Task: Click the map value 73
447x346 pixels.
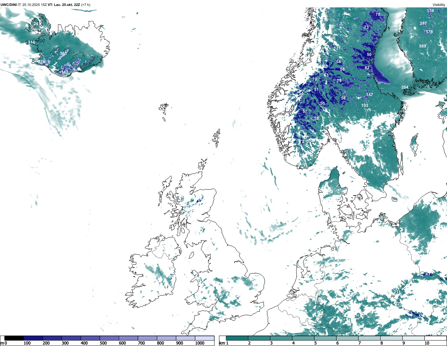Action: [366, 27]
